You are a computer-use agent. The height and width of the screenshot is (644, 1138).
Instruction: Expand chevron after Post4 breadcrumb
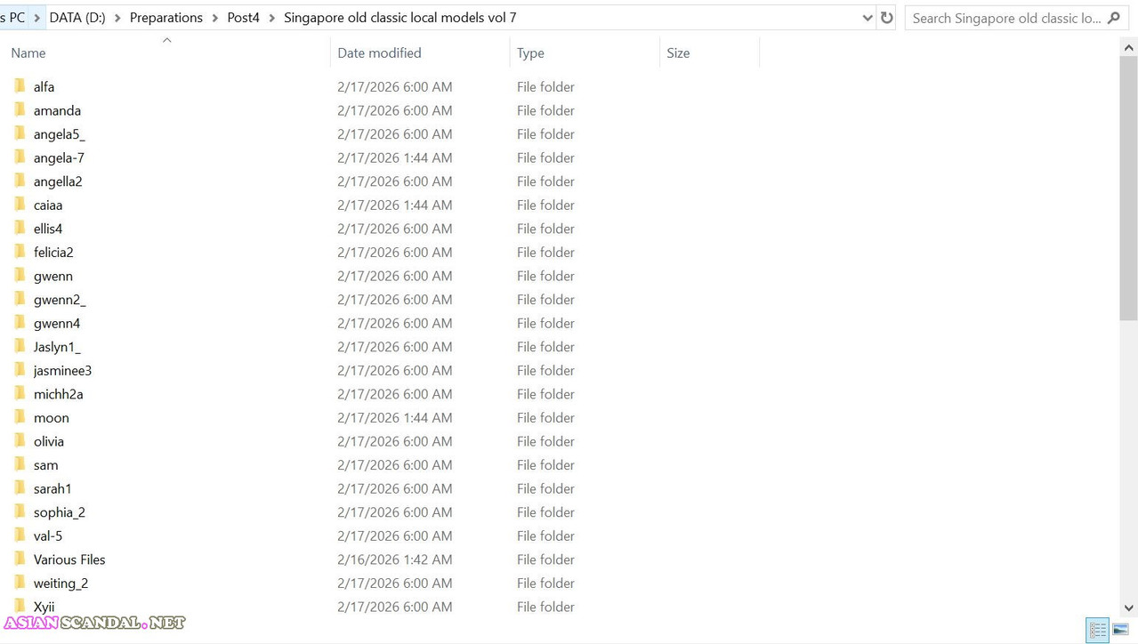[x=272, y=18]
